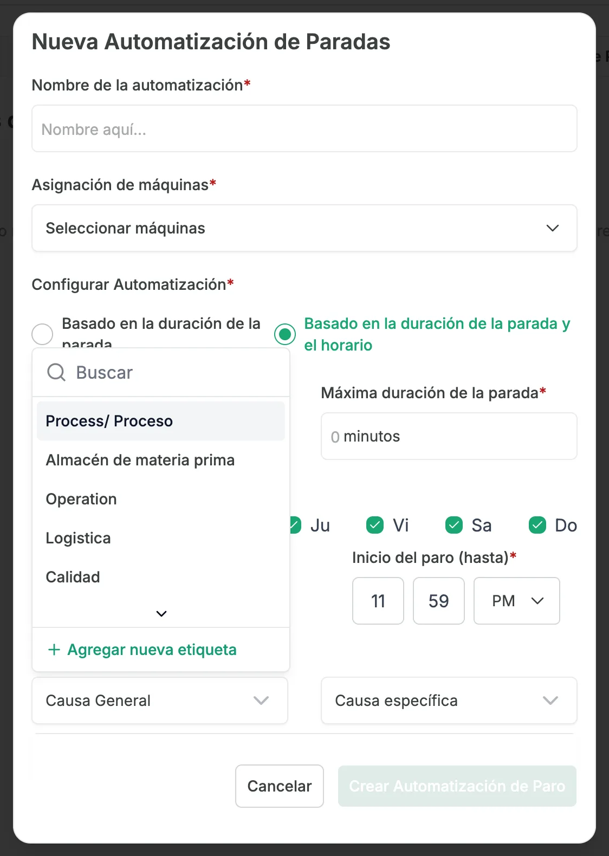Toggle the Sa day checkbox
Screen dimensions: 609x856
(454, 525)
